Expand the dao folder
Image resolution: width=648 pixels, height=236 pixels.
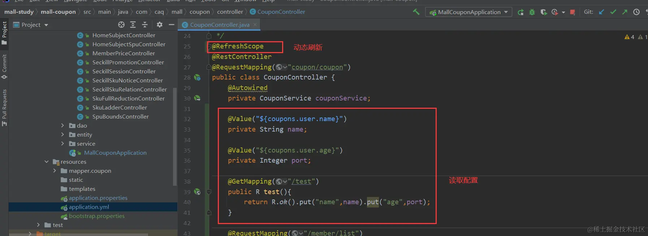(62, 125)
